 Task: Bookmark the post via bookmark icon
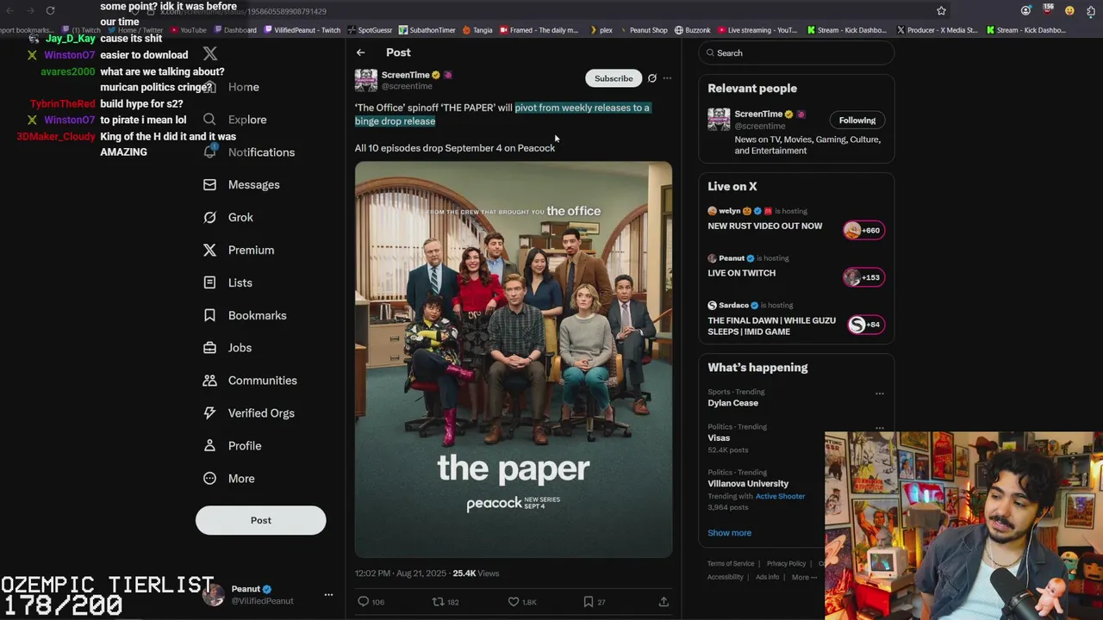point(588,602)
